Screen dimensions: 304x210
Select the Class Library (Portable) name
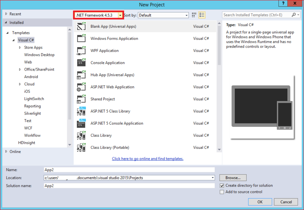point(110,147)
